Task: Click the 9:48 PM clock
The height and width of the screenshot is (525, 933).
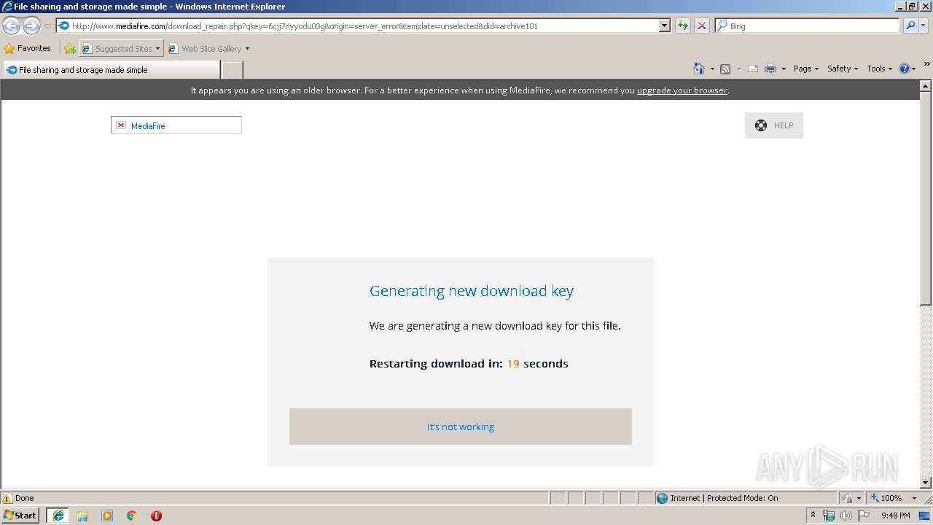Action: click(895, 516)
